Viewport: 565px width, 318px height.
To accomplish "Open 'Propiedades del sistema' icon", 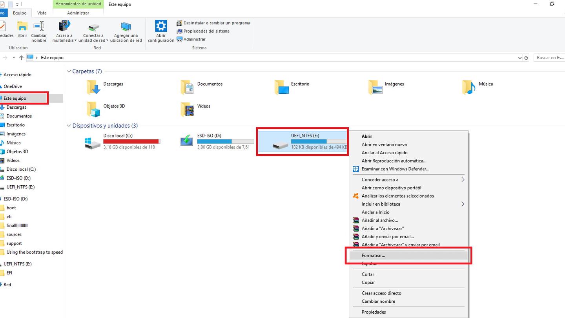I will point(179,31).
